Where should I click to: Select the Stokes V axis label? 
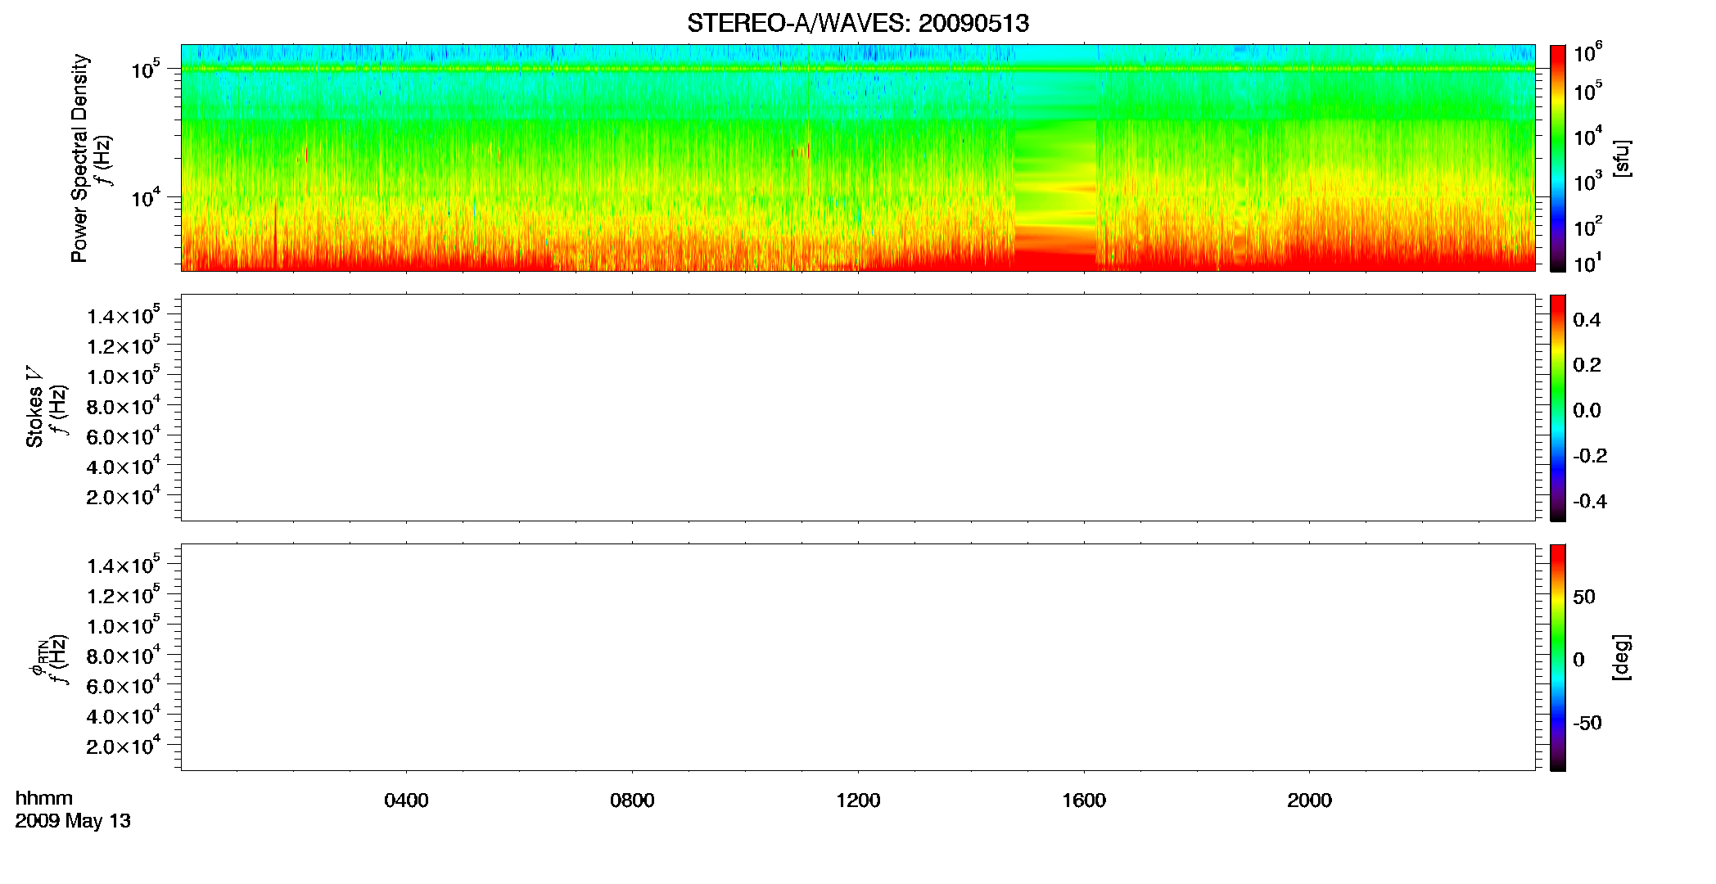click(x=34, y=407)
